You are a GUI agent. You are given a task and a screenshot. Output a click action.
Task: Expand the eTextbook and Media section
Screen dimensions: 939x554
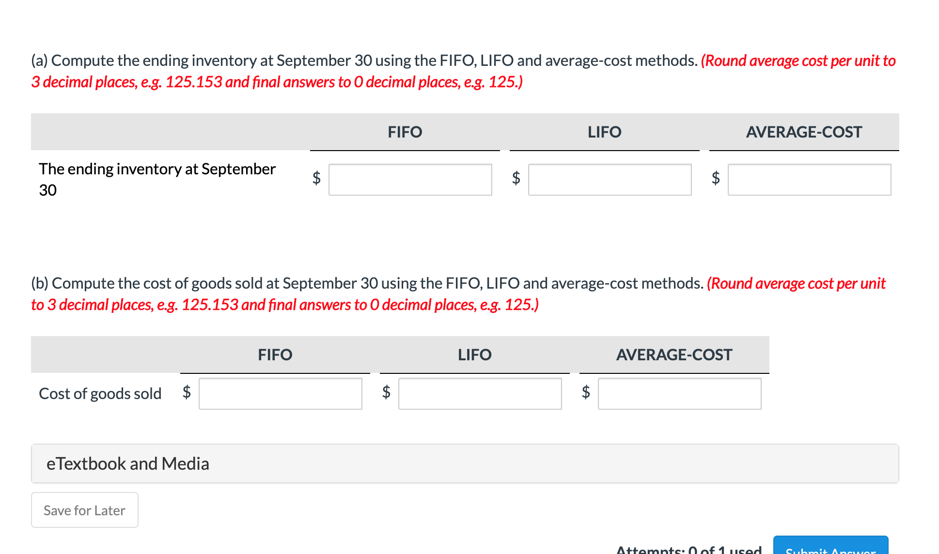(x=127, y=463)
